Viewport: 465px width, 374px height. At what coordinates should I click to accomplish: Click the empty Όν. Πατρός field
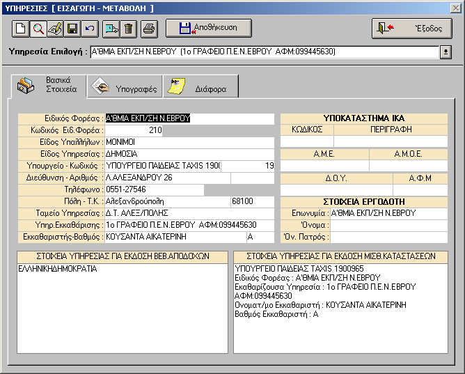point(389,237)
